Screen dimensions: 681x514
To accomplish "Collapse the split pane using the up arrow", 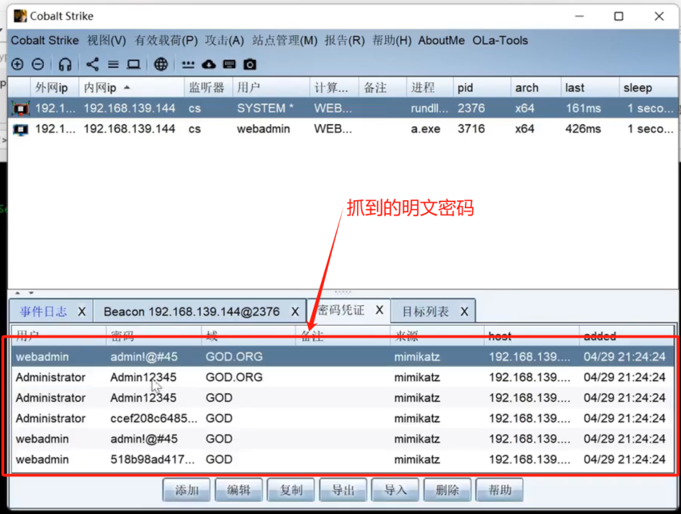I will click(17, 293).
